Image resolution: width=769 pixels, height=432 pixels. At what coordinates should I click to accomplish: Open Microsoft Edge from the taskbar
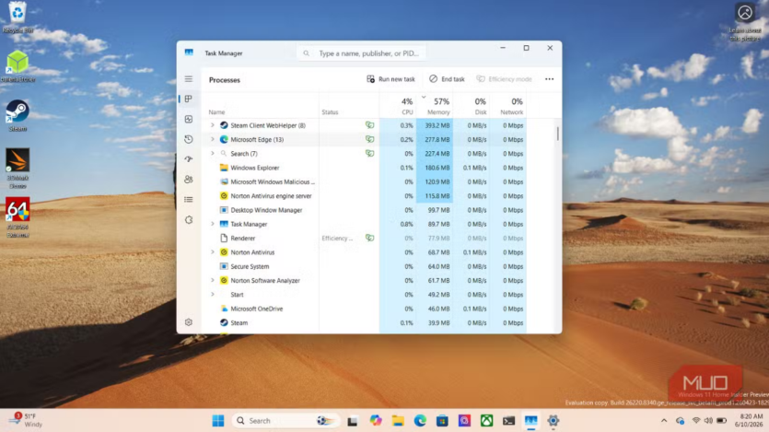[420, 421]
